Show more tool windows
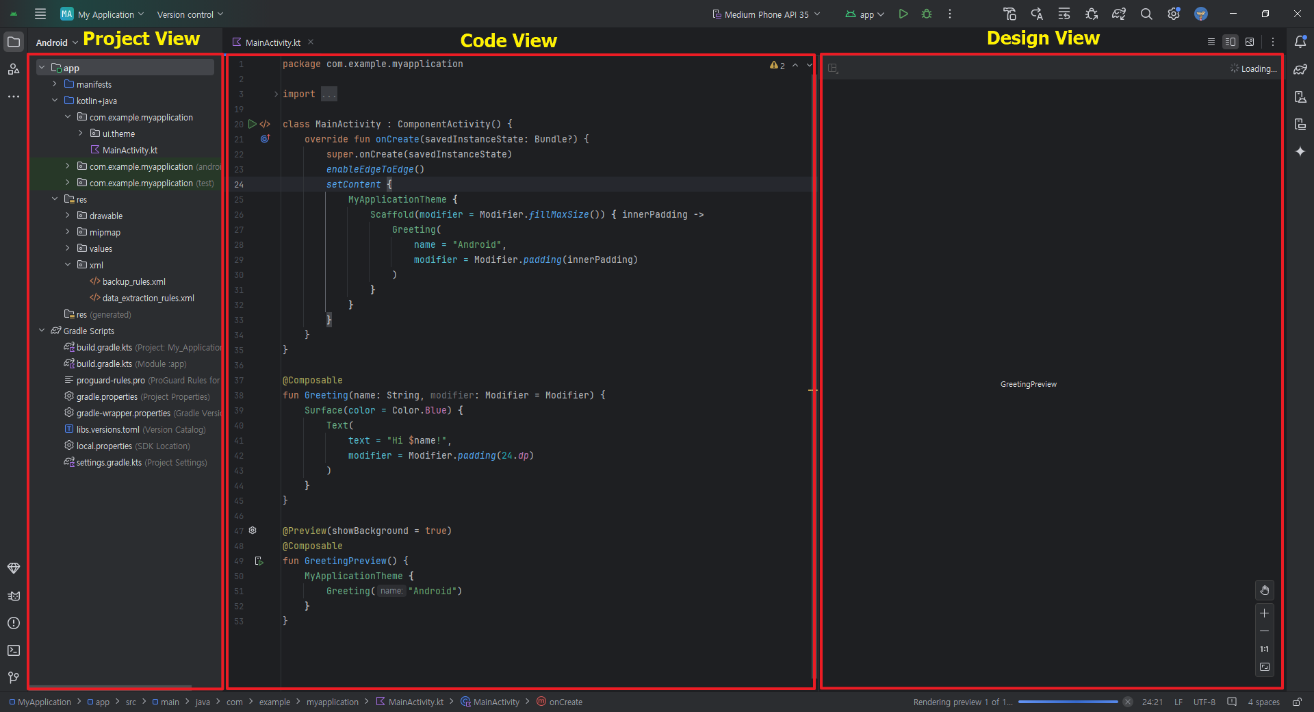The width and height of the screenshot is (1314, 712). (14, 97)
